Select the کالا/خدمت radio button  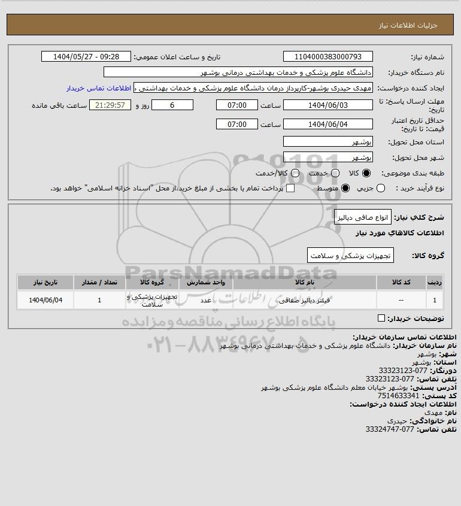295,173
